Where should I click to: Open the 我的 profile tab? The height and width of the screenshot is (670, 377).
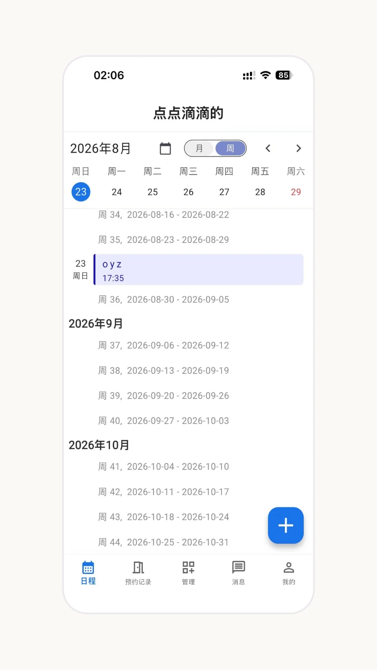[x=289, y=573]
